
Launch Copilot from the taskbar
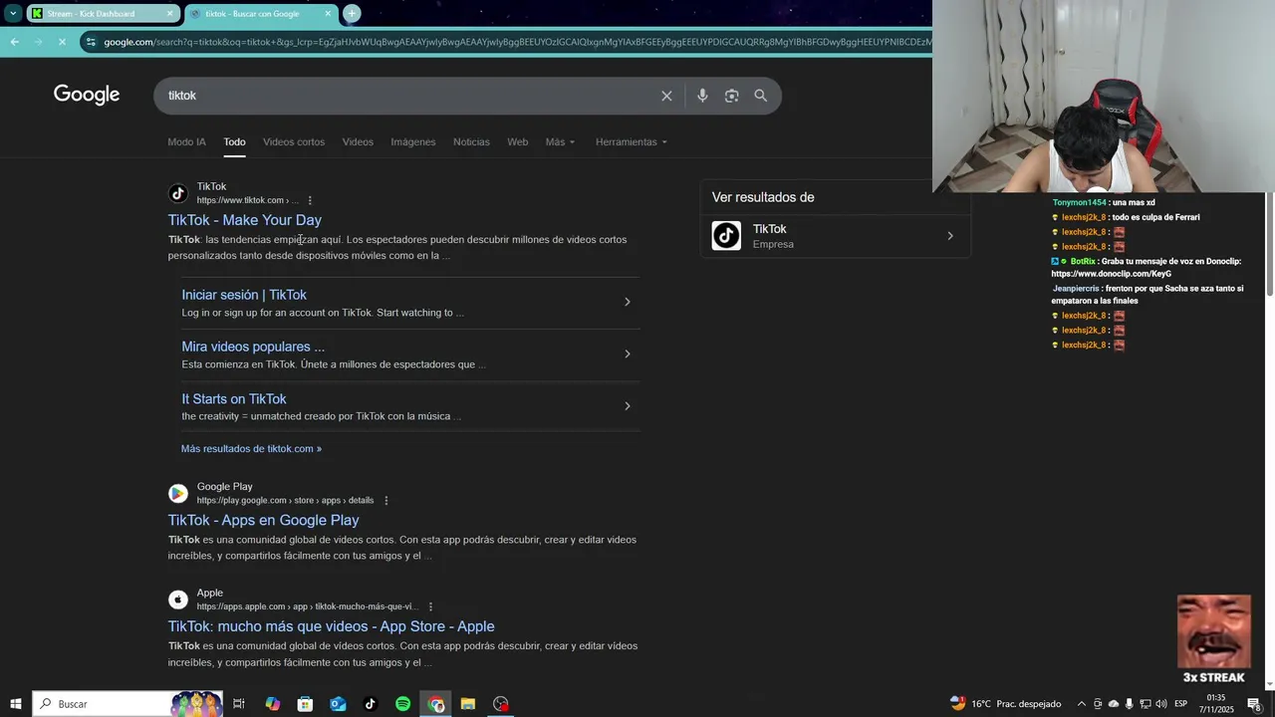(x=273, y=704)
